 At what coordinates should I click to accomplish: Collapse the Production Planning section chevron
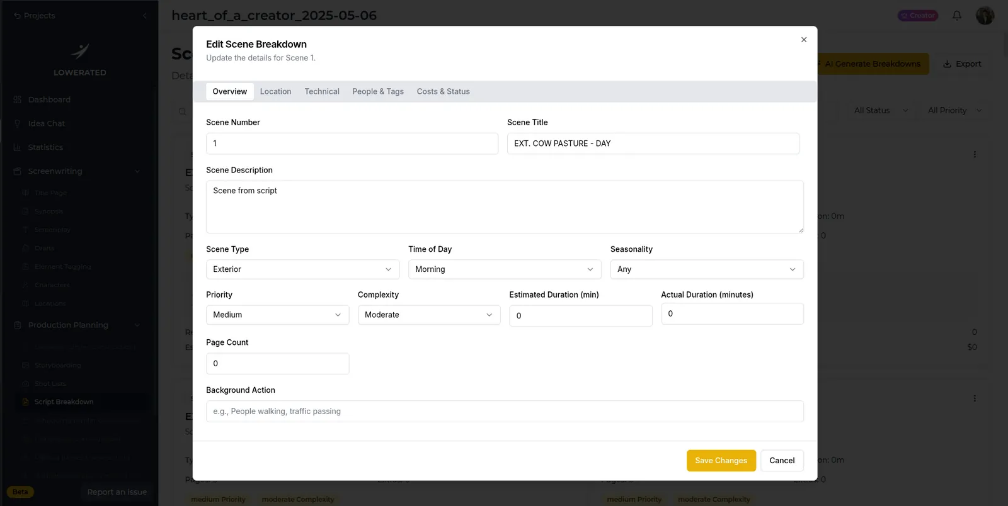(137, 325)
